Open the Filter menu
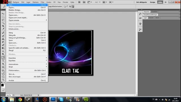This screenshot has width=181, height=102. 42,2
